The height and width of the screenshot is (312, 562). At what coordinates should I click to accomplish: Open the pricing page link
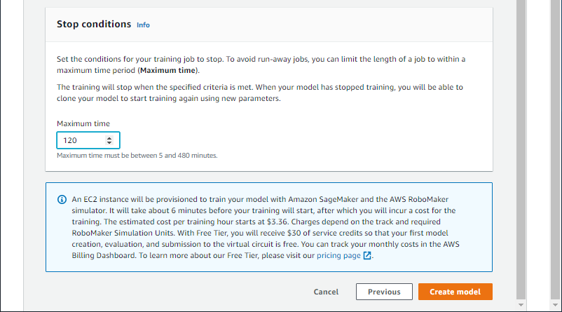pyautogui.click(x=338, y=256)
